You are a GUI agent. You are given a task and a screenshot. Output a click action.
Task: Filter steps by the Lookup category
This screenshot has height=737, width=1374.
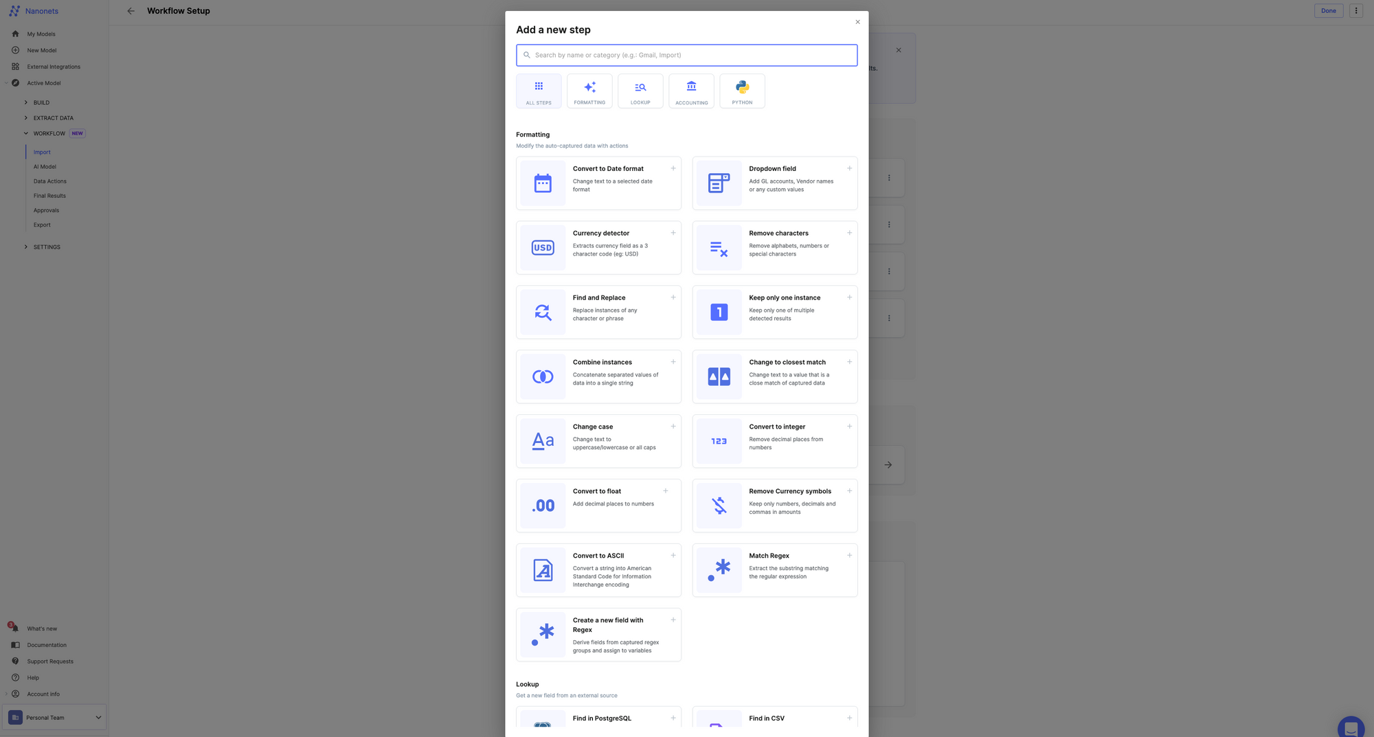click(x=640, y=91)
